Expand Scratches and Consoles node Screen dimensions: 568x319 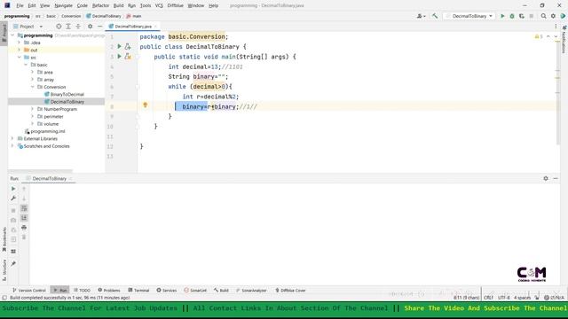12,146
